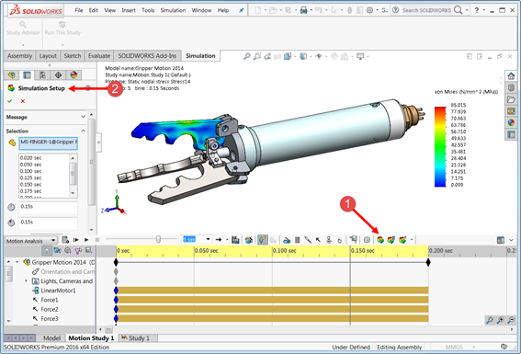Click the Filter Animated icon
Screen dimensions: 521x354
click(x=58, y=250)
